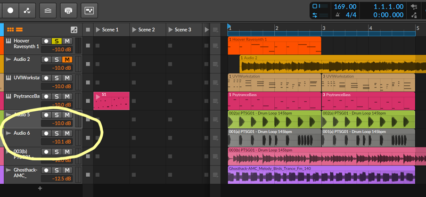
Task: Select the Audio 5 track name
Action: (x=22, y=114)
